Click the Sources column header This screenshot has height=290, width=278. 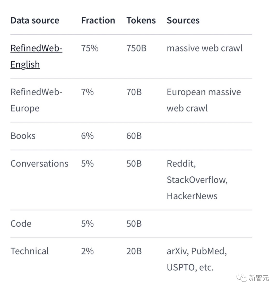coord(183,21)
